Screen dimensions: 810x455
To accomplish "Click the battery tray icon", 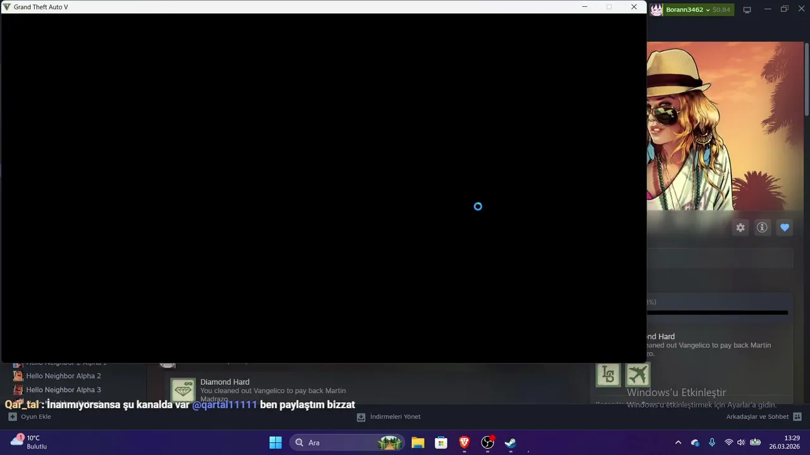I will pyautogui.click(x=756, y=442).
